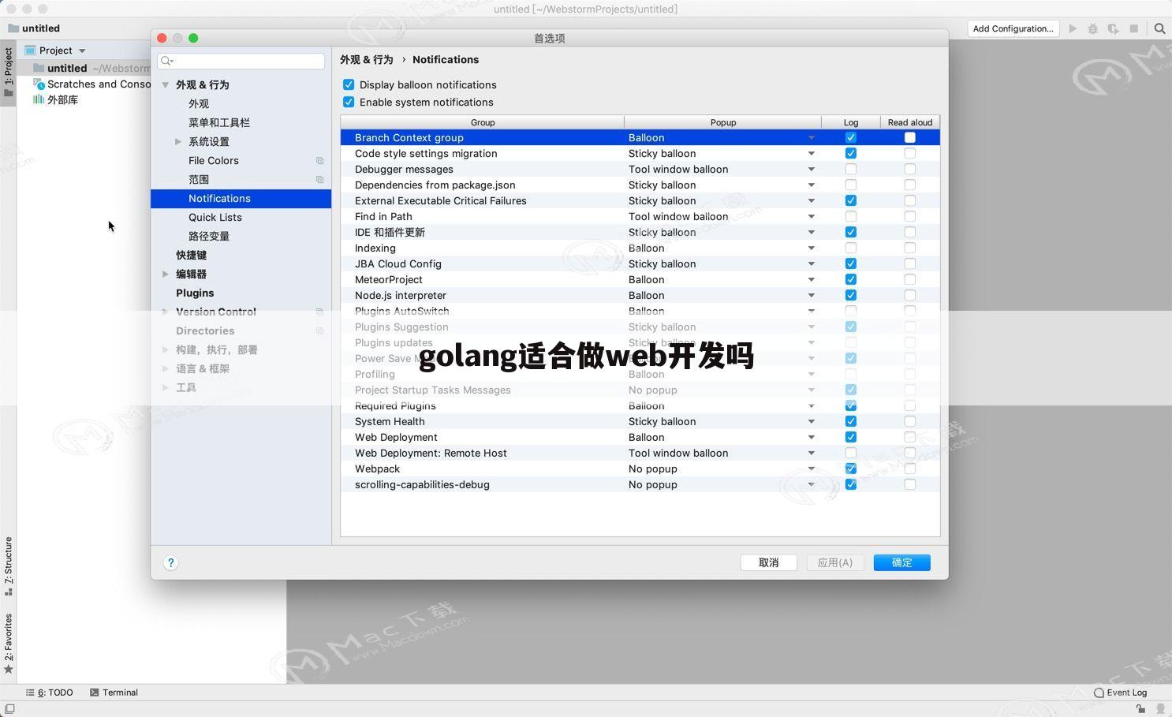Select Plugins in settings tree

(195, 293)
